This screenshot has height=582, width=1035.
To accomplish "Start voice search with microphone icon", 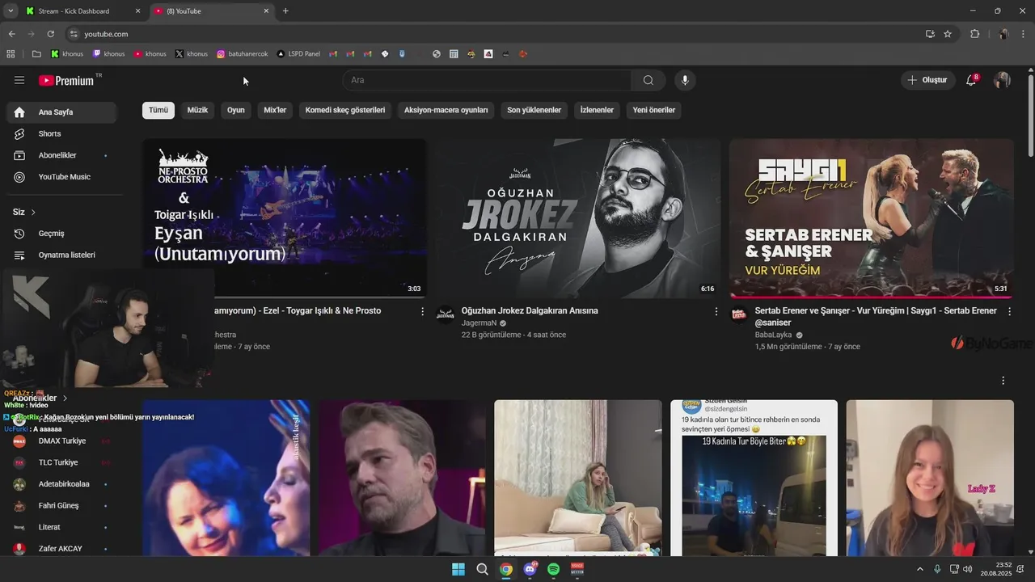I will [x=685, y=80].
